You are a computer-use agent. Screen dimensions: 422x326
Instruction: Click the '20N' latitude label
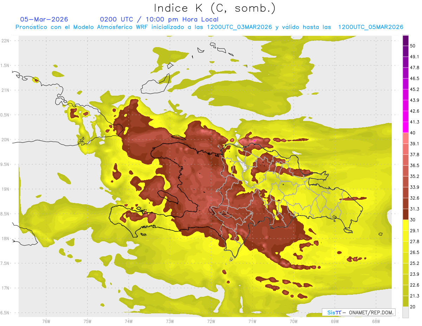click(x=5, y=140)
